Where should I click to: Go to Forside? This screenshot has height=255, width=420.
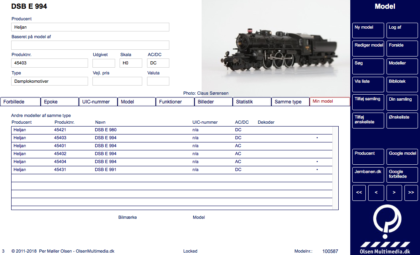tap(402, 49)
